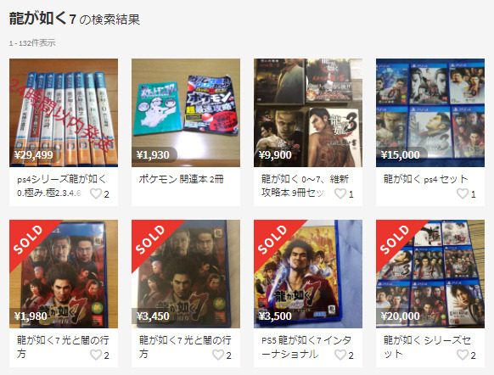Click heart icon on 攻略本 9冊セット listing
The height and width of the screenshot is (375, 494).
click(340, 193)
